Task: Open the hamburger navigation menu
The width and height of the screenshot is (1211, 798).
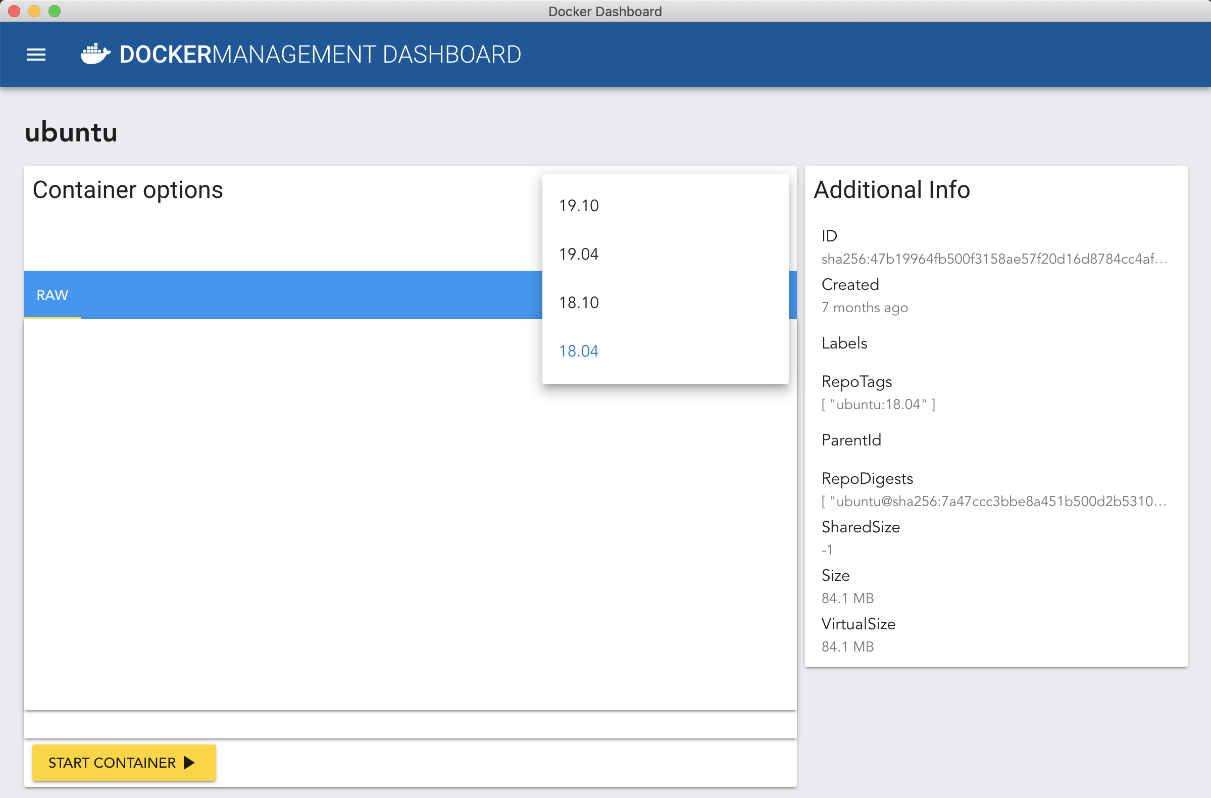Action: click(36, 55)
